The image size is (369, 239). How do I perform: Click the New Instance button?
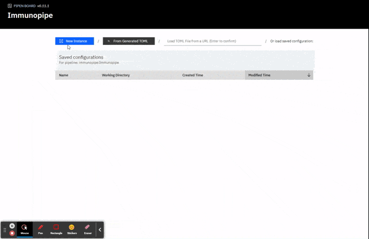74,41
